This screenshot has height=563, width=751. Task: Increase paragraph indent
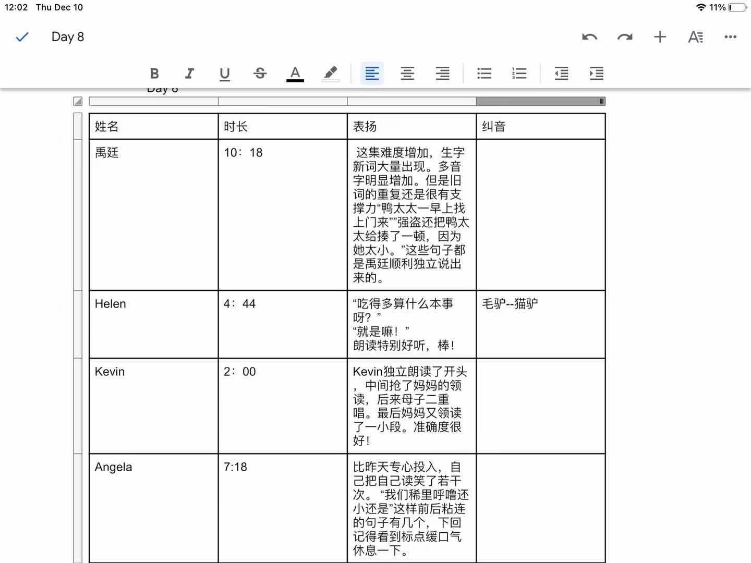(596, 74)
